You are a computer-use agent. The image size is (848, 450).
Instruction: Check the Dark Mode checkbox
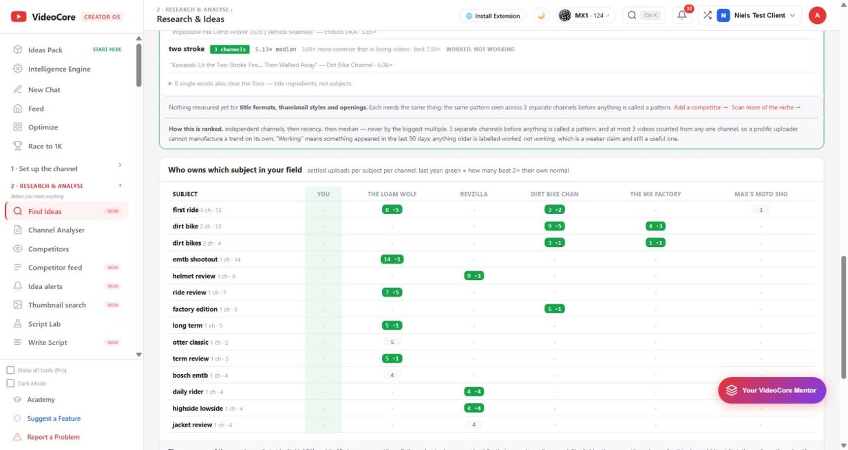[10, 384]
